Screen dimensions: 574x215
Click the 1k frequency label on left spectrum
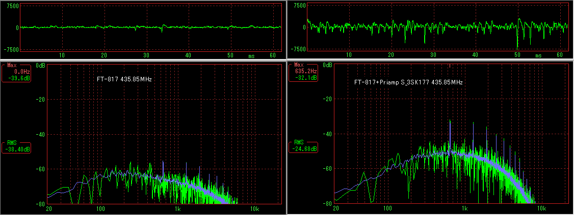177,209
